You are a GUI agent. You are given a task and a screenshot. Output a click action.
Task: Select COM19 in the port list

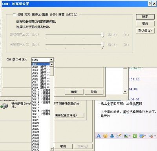[41, 117]
